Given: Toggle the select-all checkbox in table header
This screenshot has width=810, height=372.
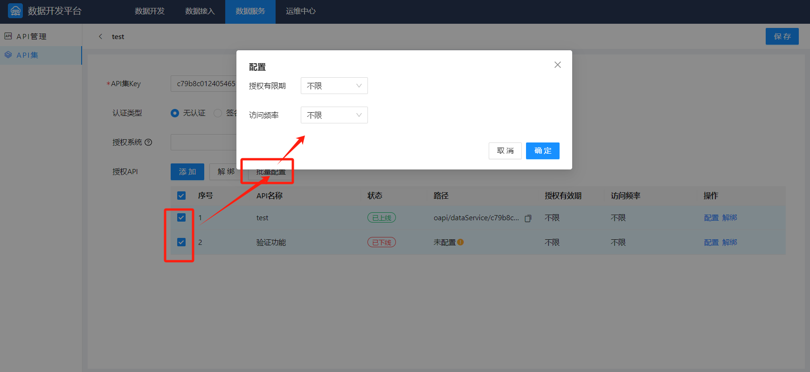Looking at the screenshot, I should 181,196.
